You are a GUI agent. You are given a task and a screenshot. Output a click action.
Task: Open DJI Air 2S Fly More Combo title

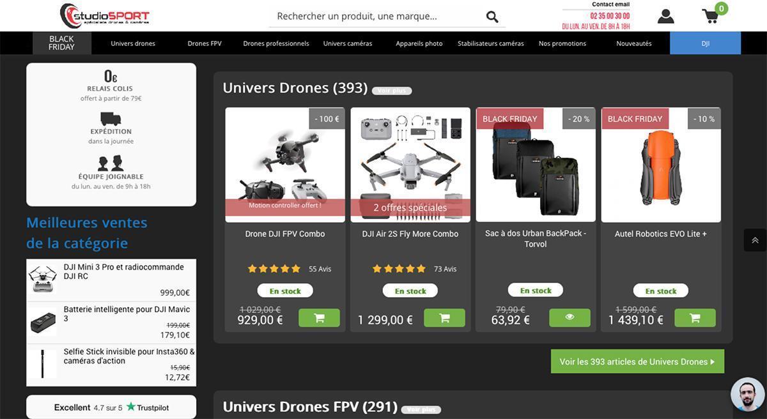(x=410, y=234)
